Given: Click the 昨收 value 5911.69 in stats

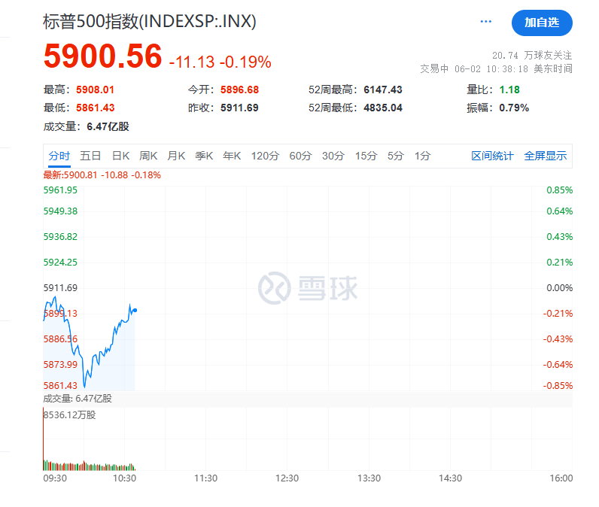Looking at the screenshot, I should tap(239, 108).
